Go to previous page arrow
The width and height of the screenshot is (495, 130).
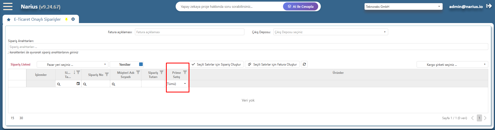473,118
